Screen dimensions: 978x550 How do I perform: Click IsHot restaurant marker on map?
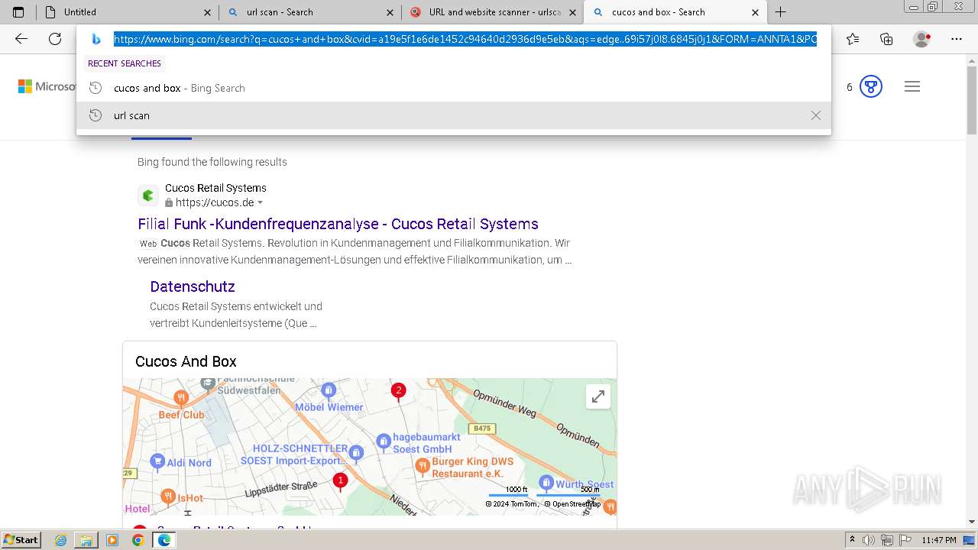(x=169, y=497)
